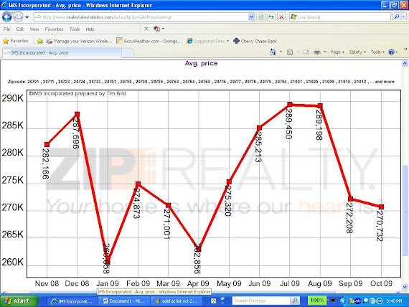The height and width of the screenshot is (307, 409).
Task: Open a new tab with blank tab button
Action: [128, 53]
